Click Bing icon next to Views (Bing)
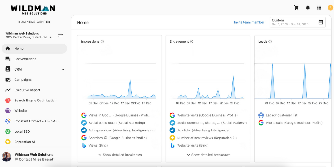 point(84,145)
